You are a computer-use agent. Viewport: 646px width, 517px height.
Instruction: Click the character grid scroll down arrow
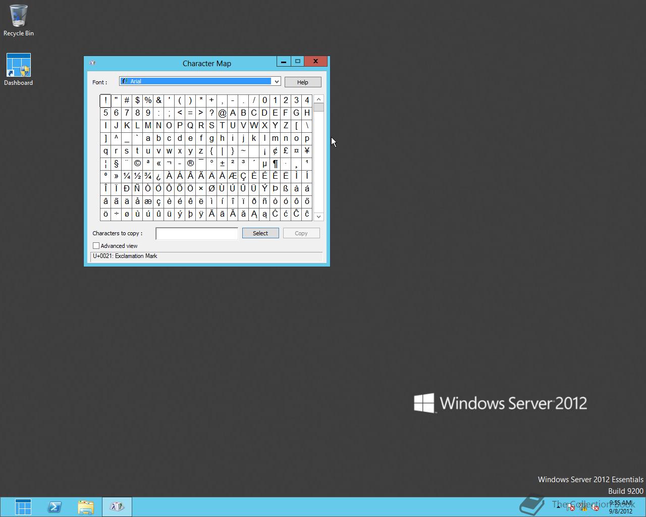pos(318,217)
